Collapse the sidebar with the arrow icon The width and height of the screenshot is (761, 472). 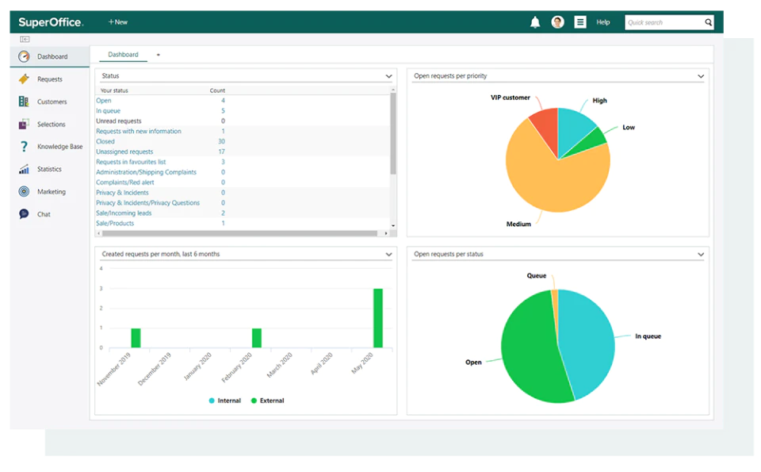pos(25,40)
